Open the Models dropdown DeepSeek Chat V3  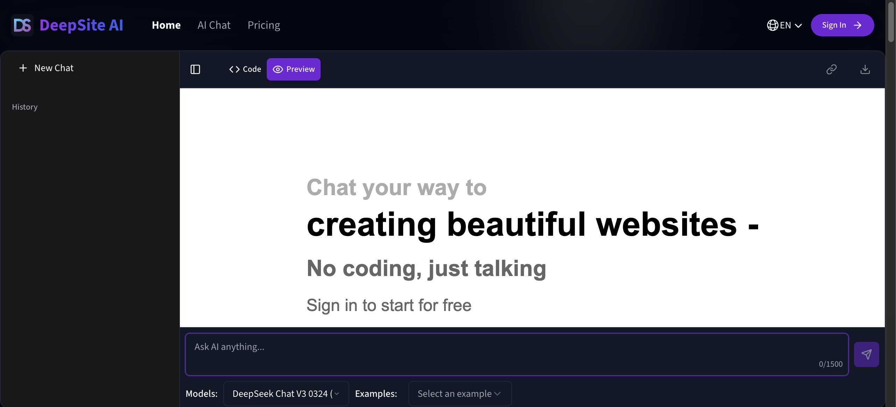286,394
